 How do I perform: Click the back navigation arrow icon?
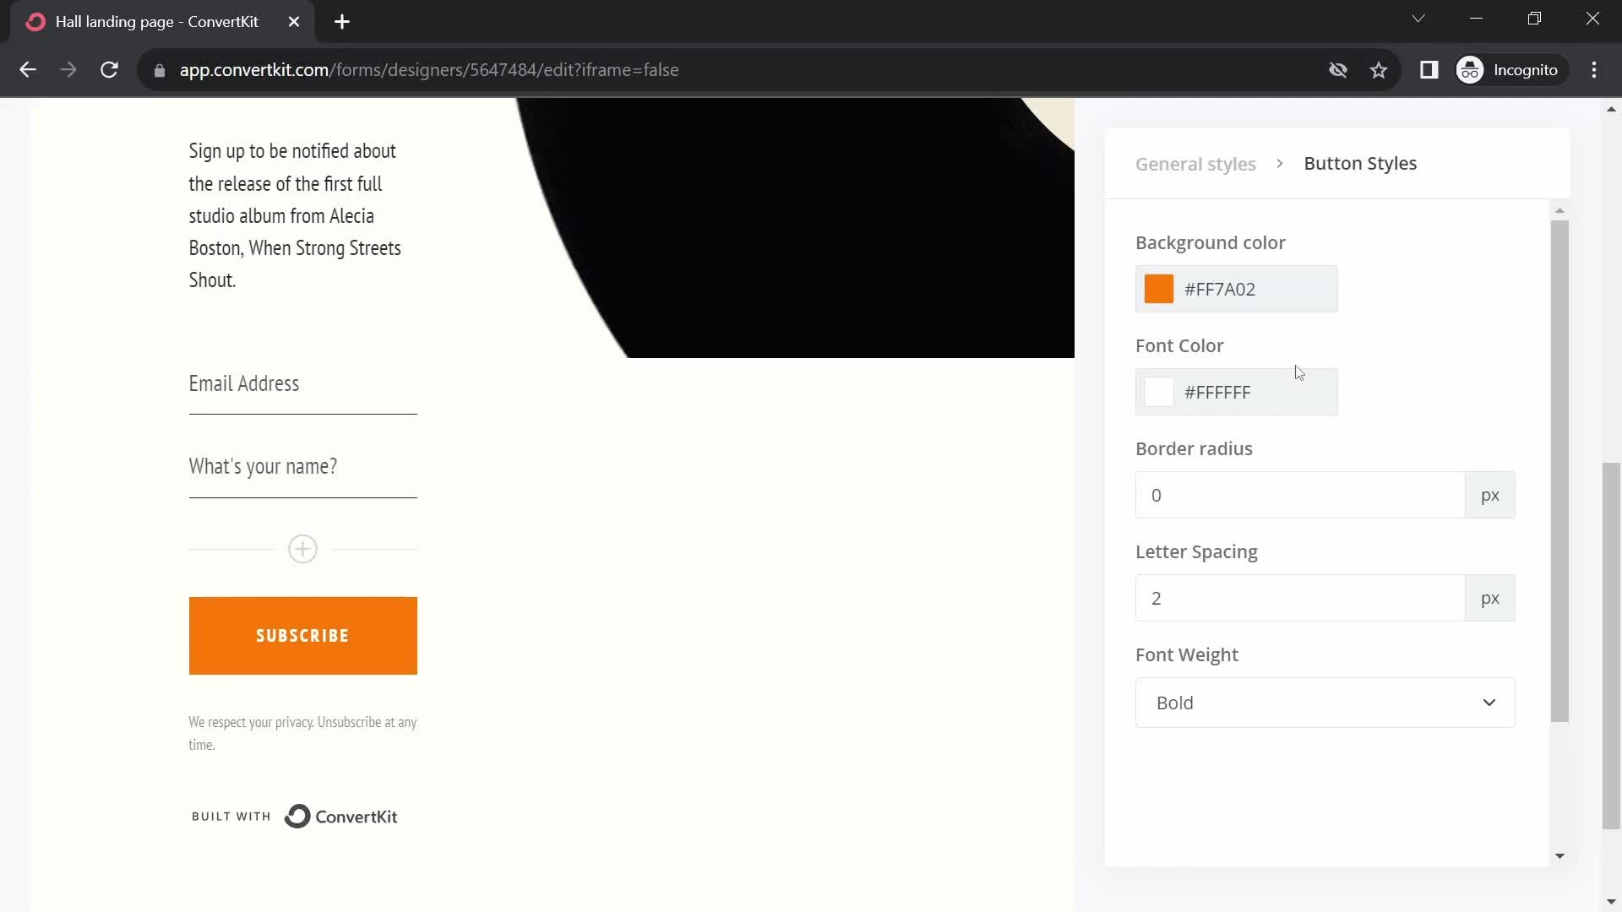tap(28, 70)
